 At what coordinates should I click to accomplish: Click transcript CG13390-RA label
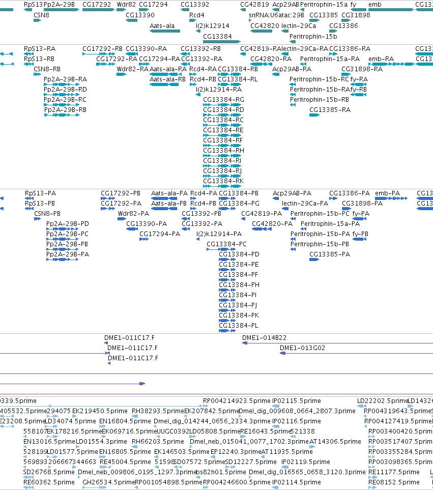(146, 49)
